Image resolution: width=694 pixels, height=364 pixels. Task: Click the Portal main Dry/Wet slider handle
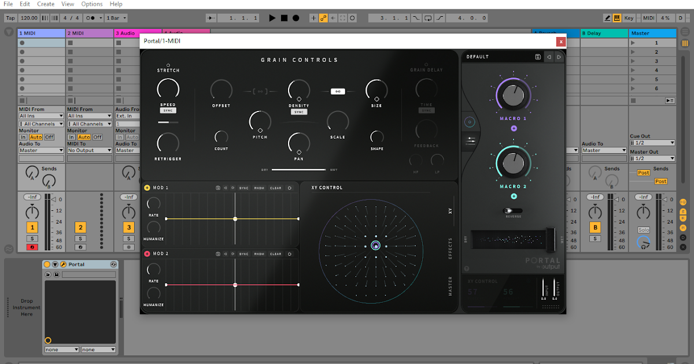point(550,239)
